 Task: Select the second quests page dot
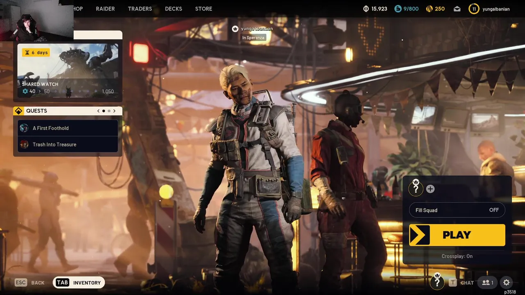pos(109,111)
